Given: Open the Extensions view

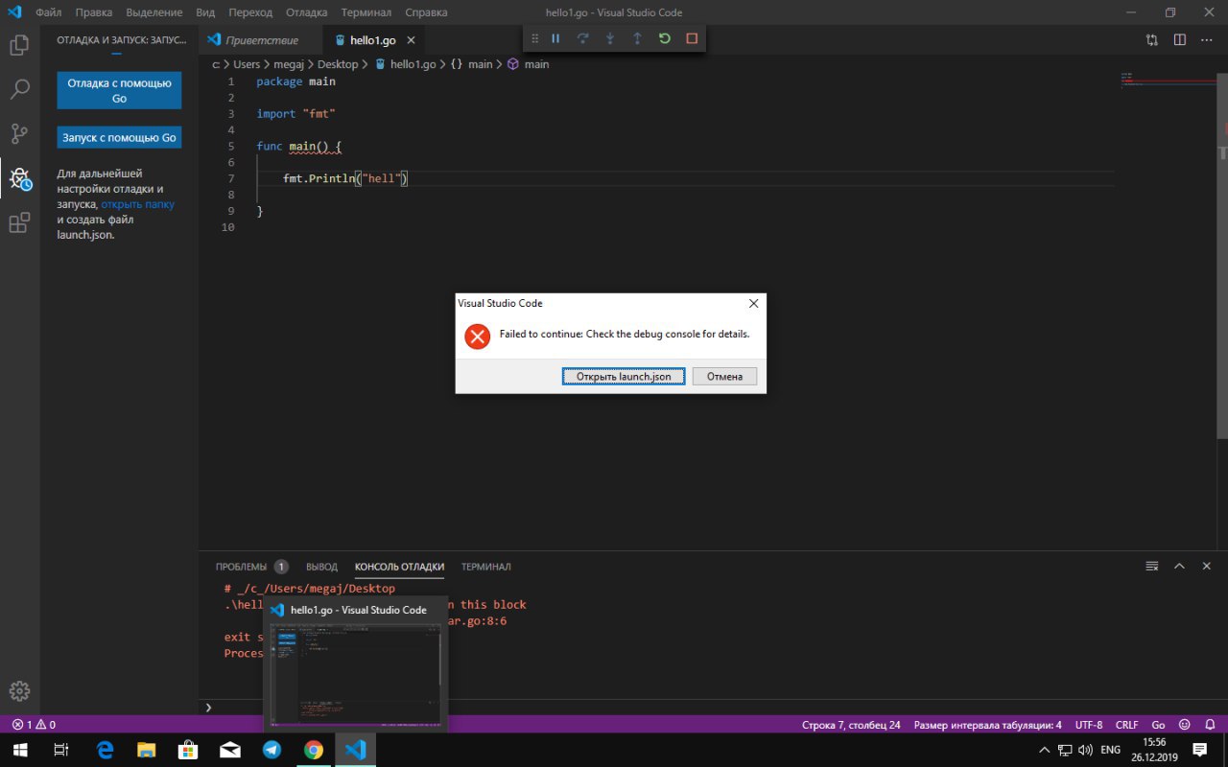Looking at the screenshot, I should pos(19,223).
